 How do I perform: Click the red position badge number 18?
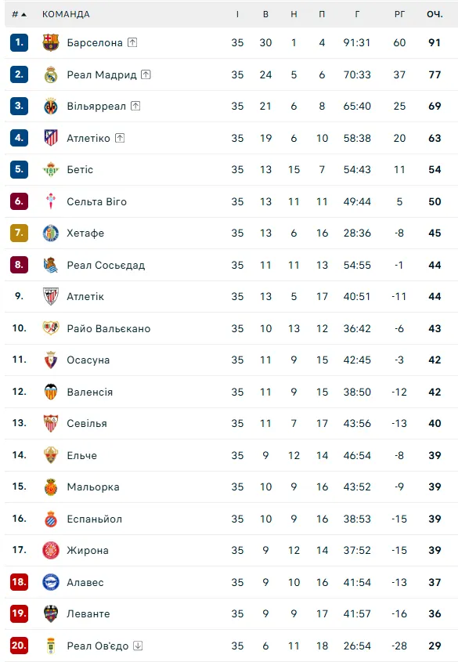coord(19,582)
